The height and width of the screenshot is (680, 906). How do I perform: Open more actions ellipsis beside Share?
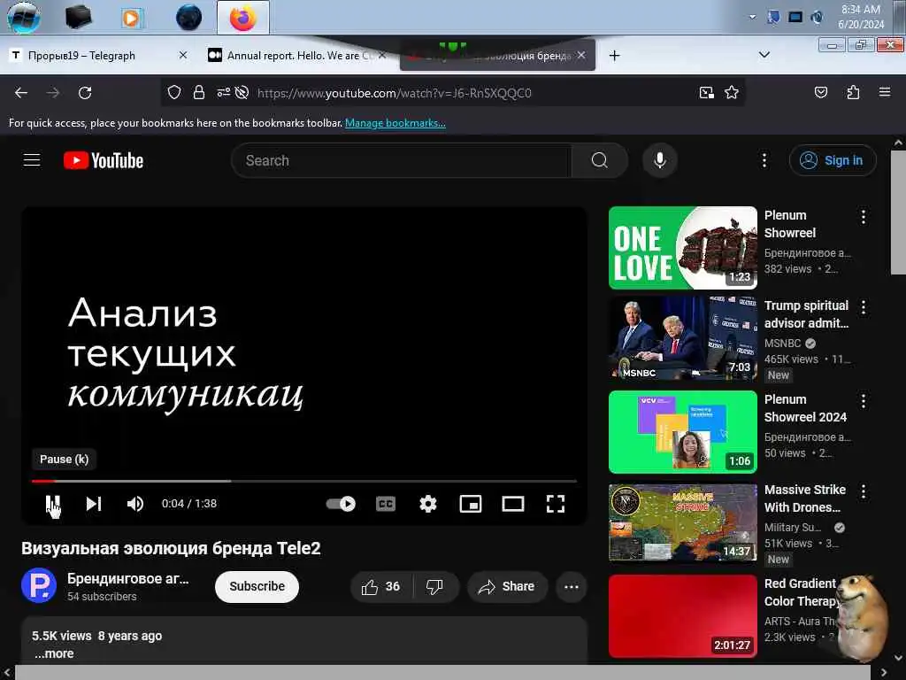point(571,587)
